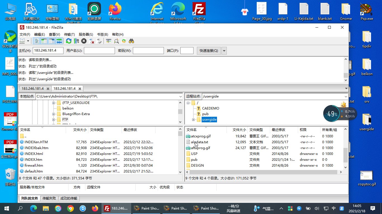
Task: Collapse the remote root / node
Action: pos(188,103)
